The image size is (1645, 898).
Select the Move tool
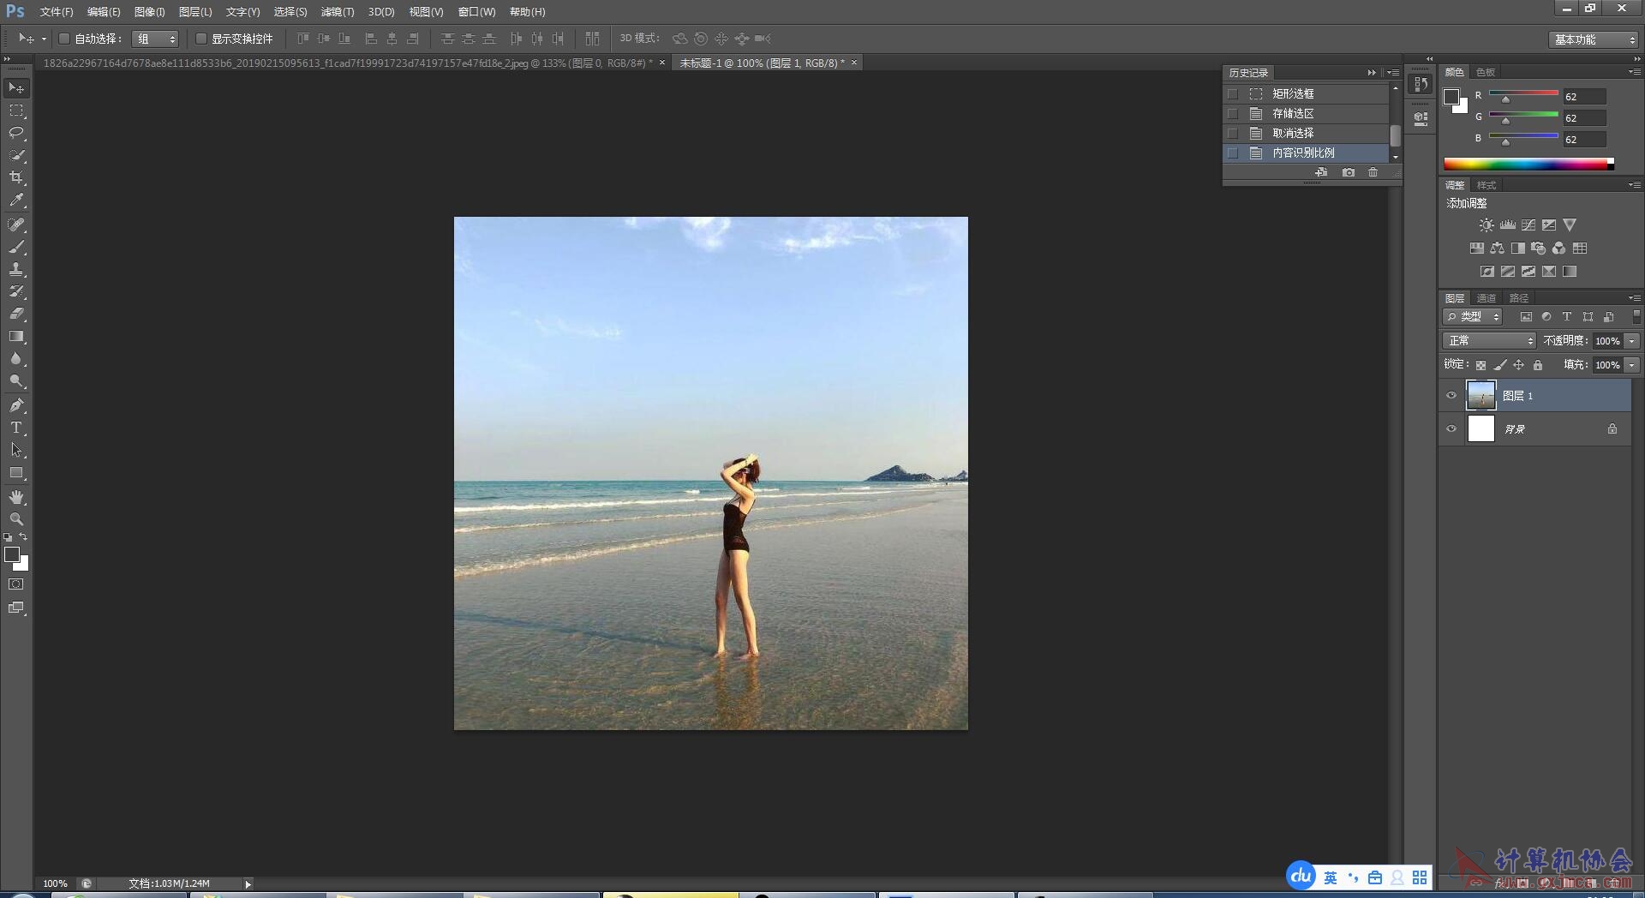tap(16, 88)
